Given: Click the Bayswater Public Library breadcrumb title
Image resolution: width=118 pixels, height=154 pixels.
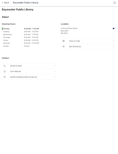Looking at the screenshot, I should [x=26, y=3].
